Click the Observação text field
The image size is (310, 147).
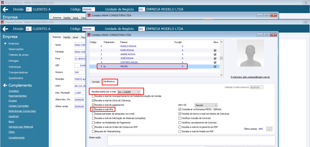click(x=191, y=140)
